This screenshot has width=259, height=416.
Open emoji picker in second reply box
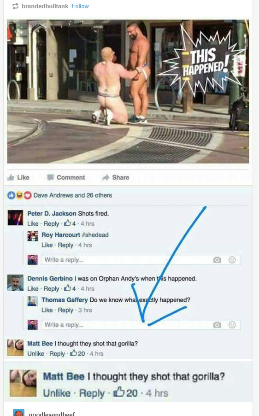tap(232, 325)
